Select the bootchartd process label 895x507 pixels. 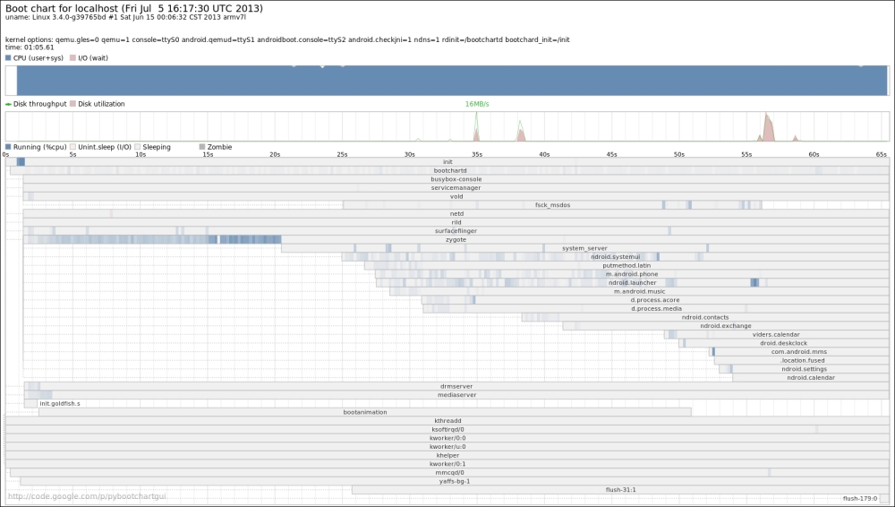click(450, 170)
